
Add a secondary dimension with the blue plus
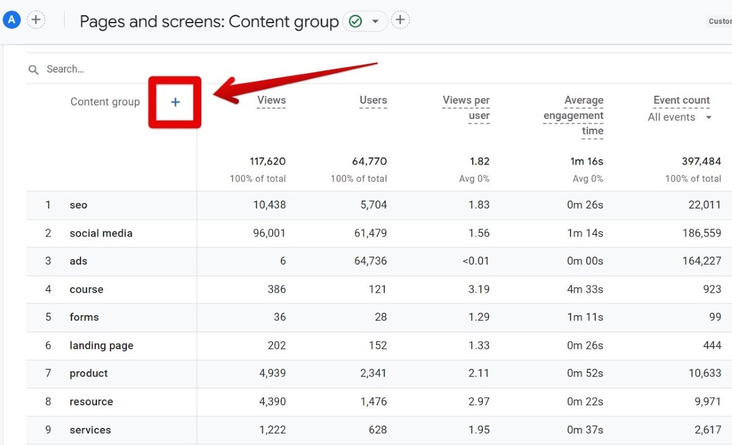[x=175, y=102]
